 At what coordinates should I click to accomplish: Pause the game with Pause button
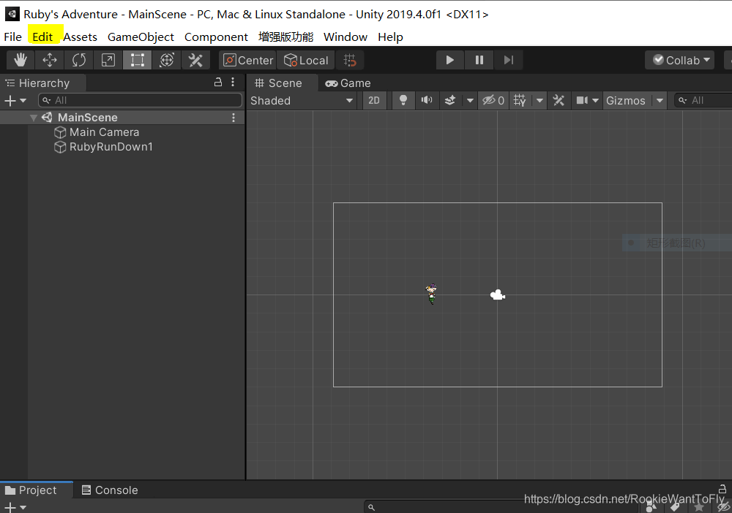click(x=479, y=60)
